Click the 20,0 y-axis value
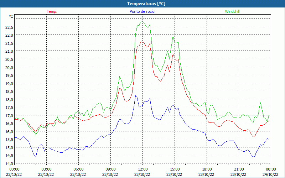This screenshot has height=178, width=285. [9, 67]
